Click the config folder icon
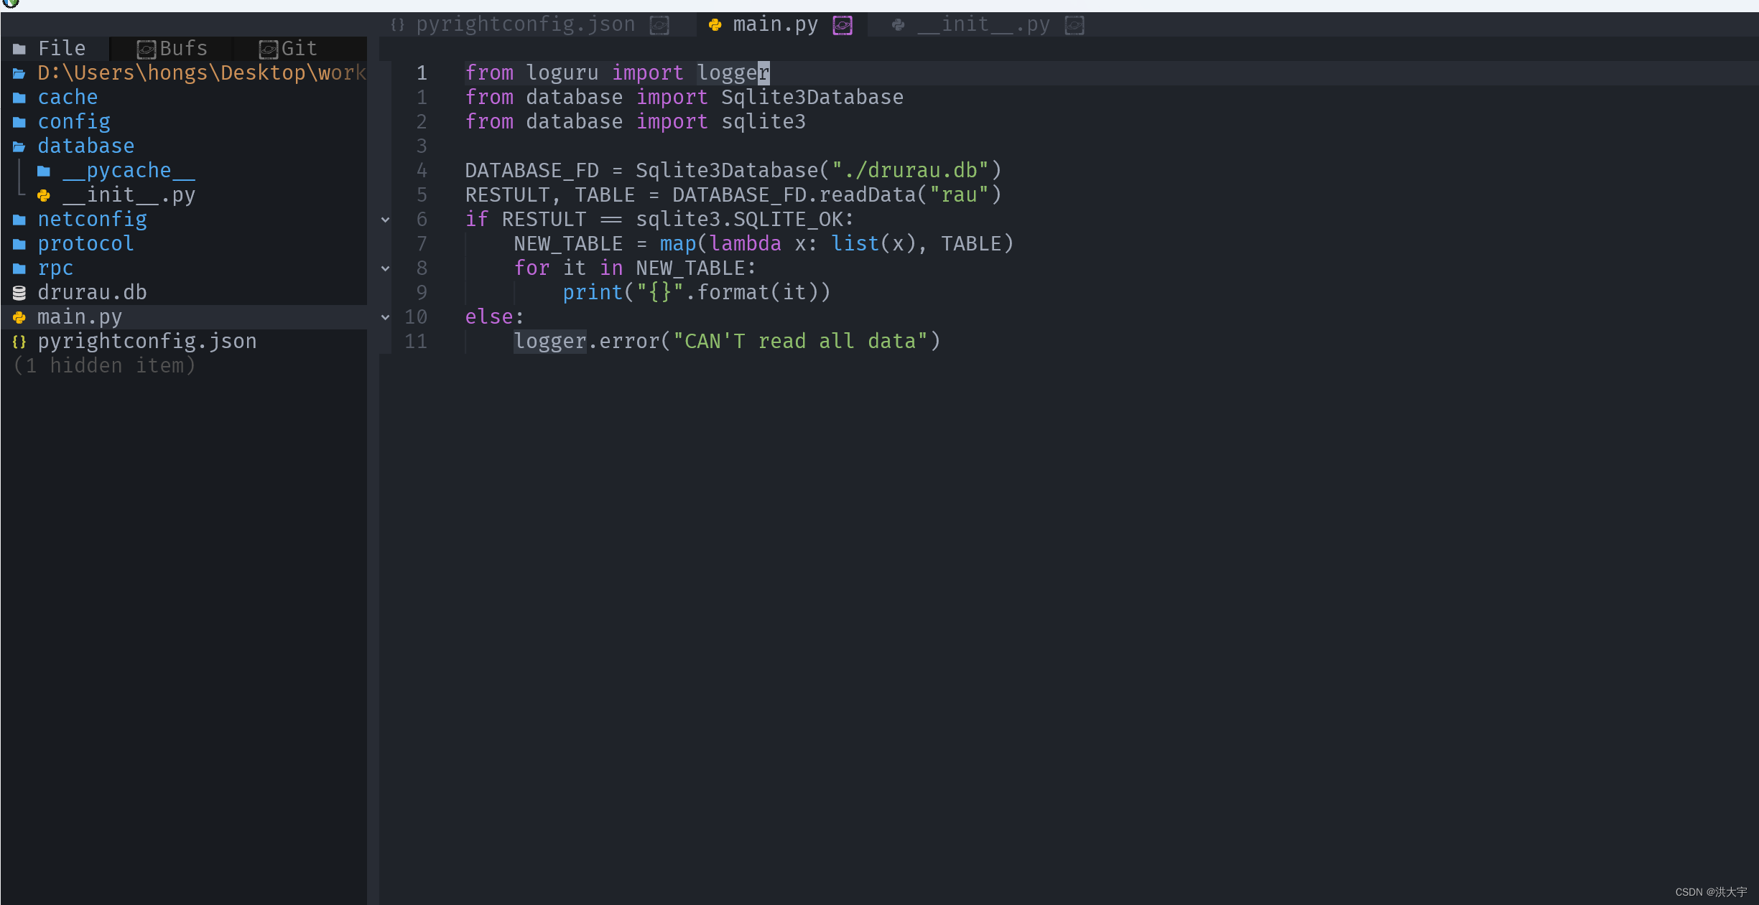The image size is (1759, 905). pos(19,122)
